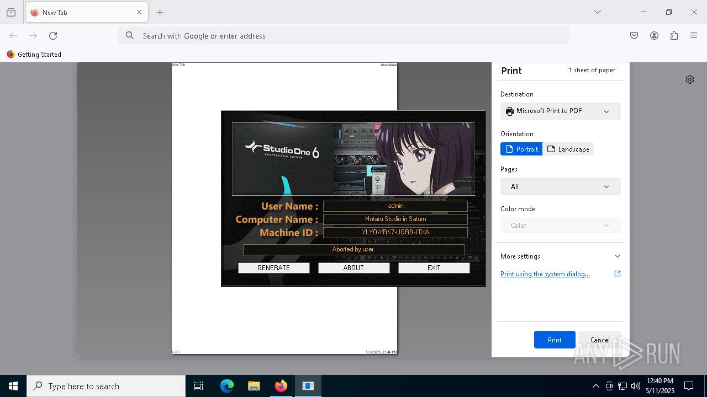Image resolution: width=707 pixels, height=397 pixels.
Task: Select the Machine ID field
Action: (395, 233)
